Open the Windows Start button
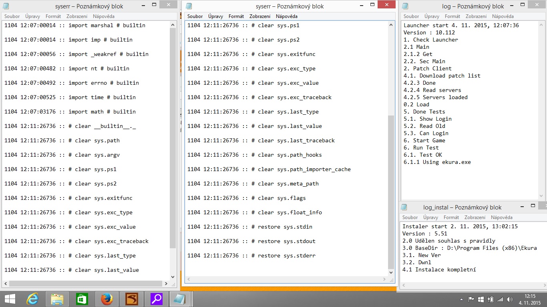 click(x=10, y=299)
